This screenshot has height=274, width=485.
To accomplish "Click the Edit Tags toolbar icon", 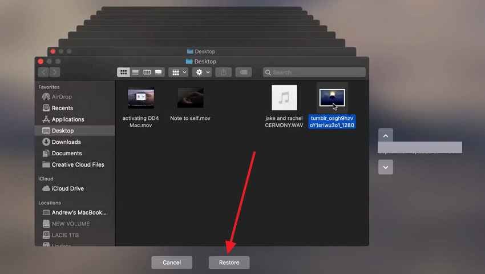I will 244,72.
